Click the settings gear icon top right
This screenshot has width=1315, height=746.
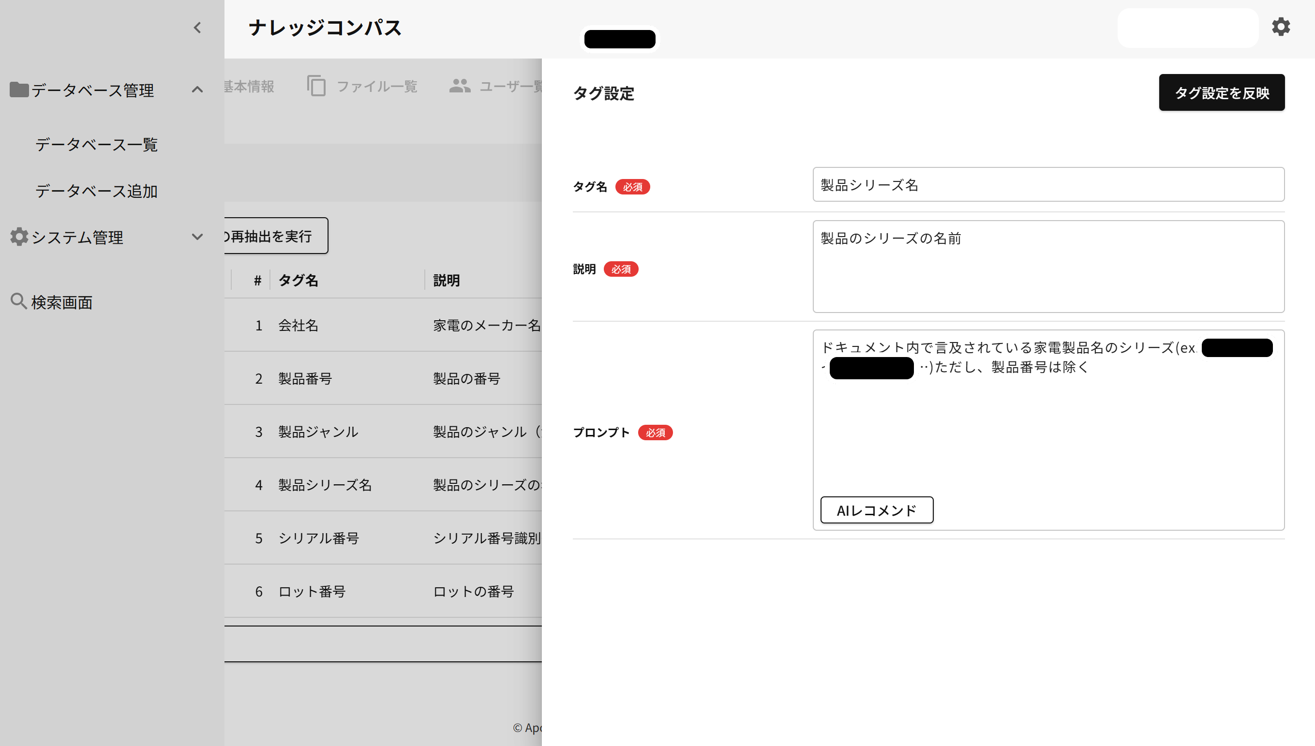[x=1280, y=27]
